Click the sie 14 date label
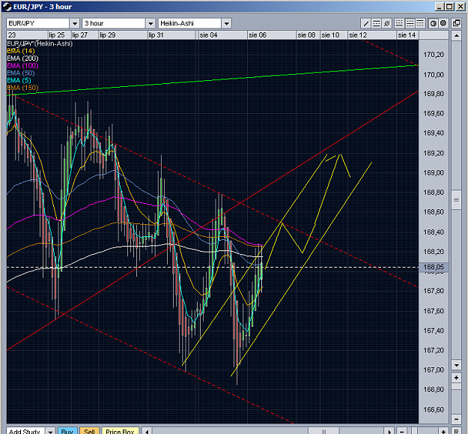Screen dimensions: 468x434 point(407,35)
